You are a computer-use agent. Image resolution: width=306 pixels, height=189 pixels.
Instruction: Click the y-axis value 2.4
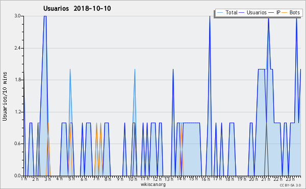pos(17,48)
